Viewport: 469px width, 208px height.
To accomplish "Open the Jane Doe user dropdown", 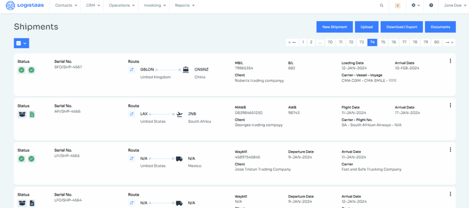I will pos(453,5).
